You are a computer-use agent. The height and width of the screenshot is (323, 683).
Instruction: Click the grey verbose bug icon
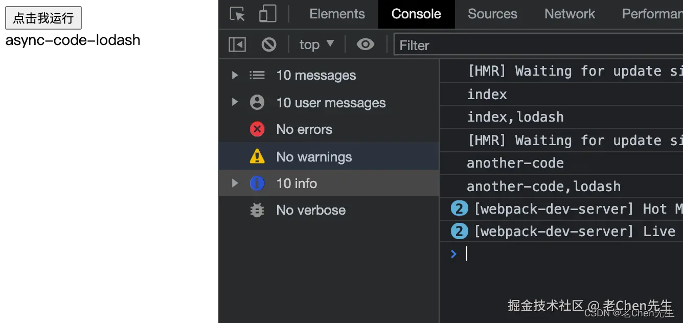tap(257, 210)
